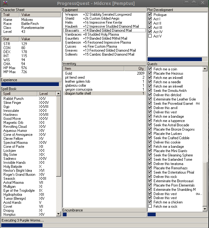Click the Quests progress bar
This screenshot has height=228, width=209.
pos(178,214)
